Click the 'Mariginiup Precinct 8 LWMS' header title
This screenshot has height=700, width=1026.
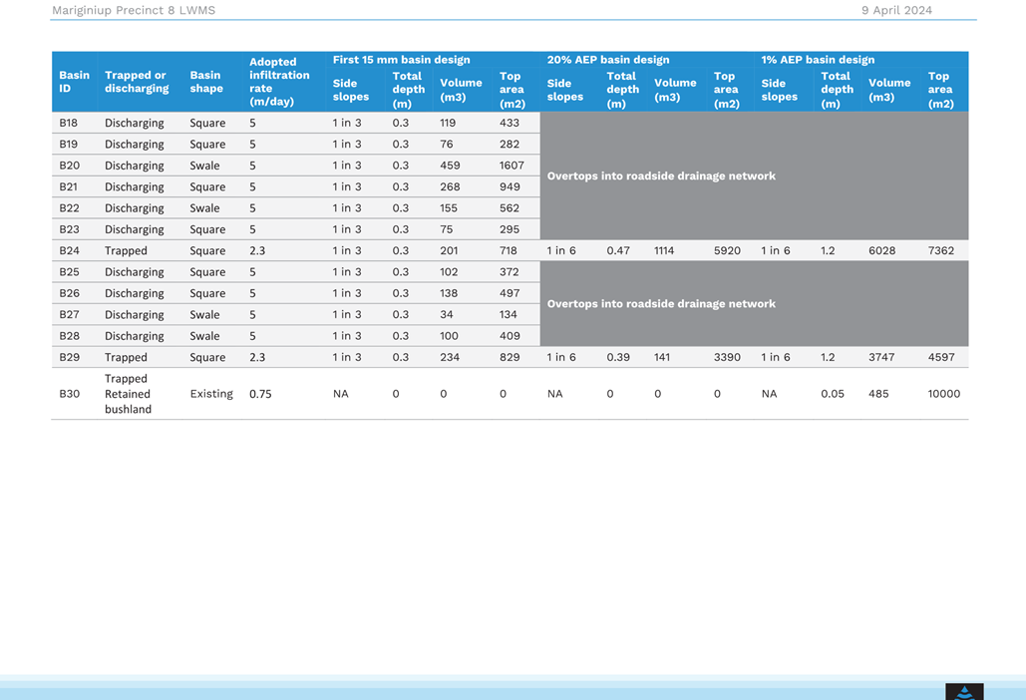click(134, 10)
